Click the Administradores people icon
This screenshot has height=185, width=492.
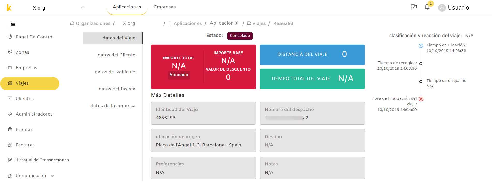[10, 114]
